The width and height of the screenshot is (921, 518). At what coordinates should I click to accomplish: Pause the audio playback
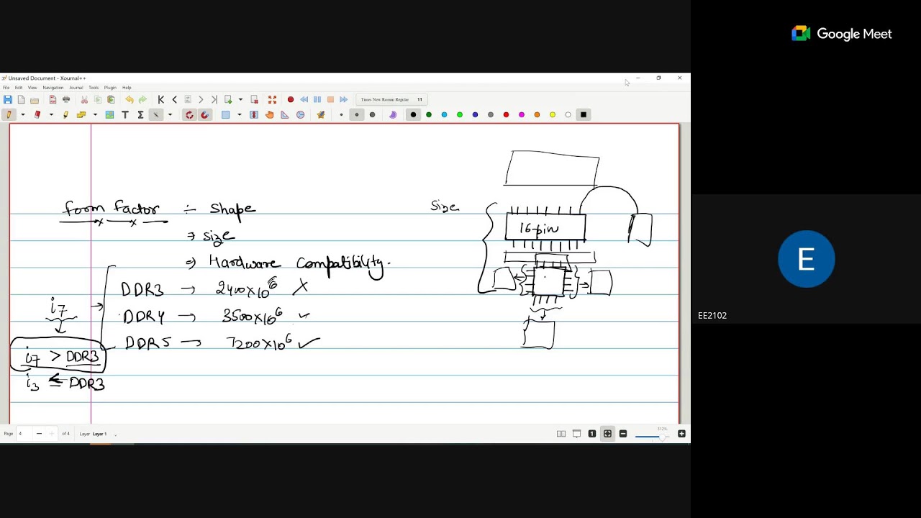click(x=317, y=99)
